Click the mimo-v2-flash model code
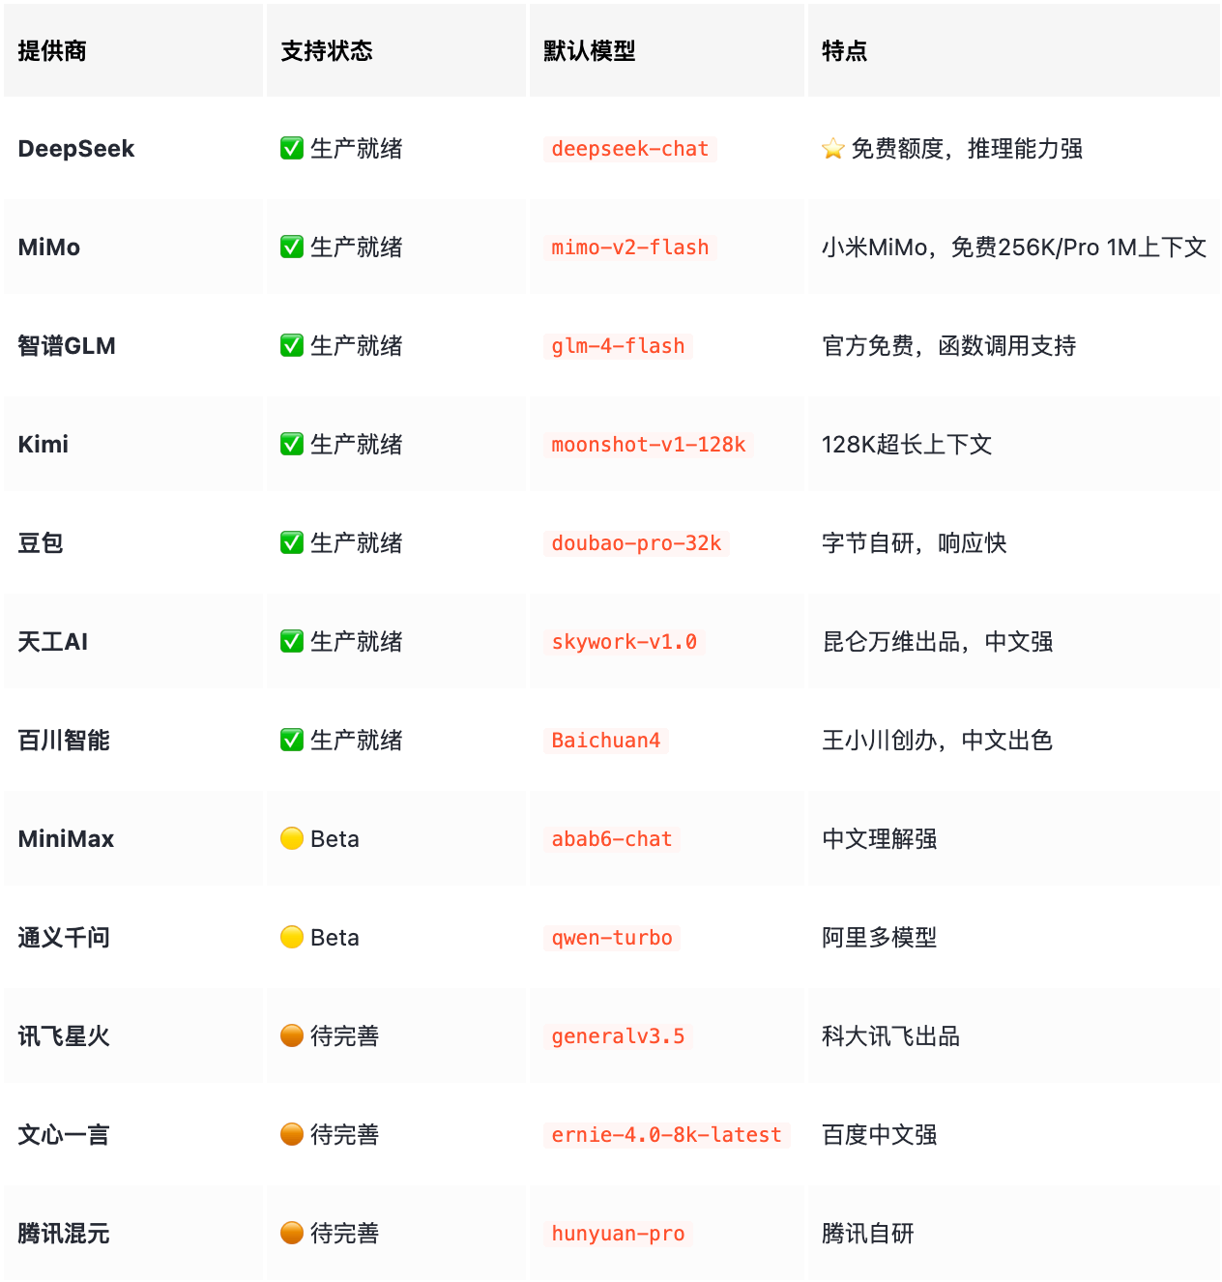Viewport: 1222px width, 1282px height. 630,248
